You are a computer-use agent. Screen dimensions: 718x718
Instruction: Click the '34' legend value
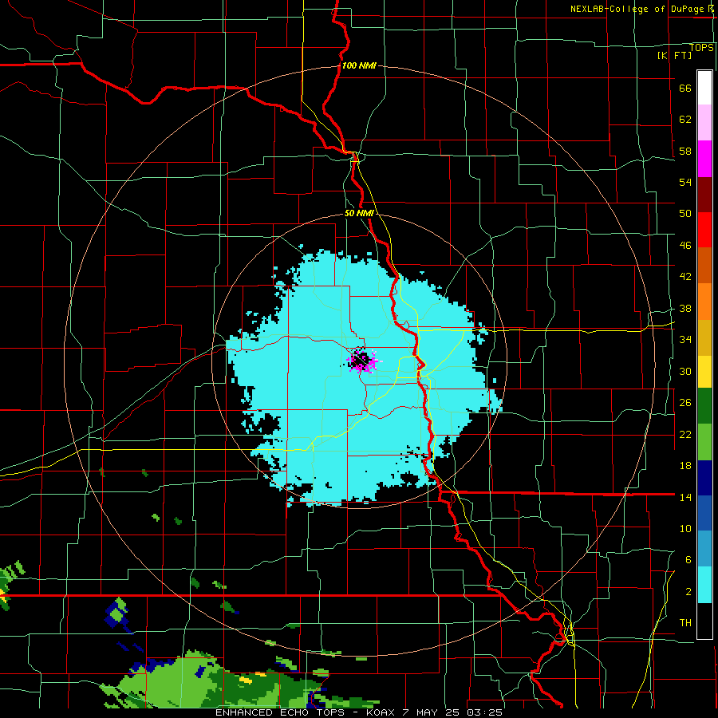coord(685,340)
